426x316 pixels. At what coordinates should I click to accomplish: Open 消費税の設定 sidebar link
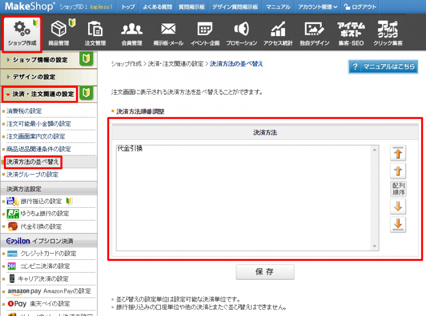point(24,111)
